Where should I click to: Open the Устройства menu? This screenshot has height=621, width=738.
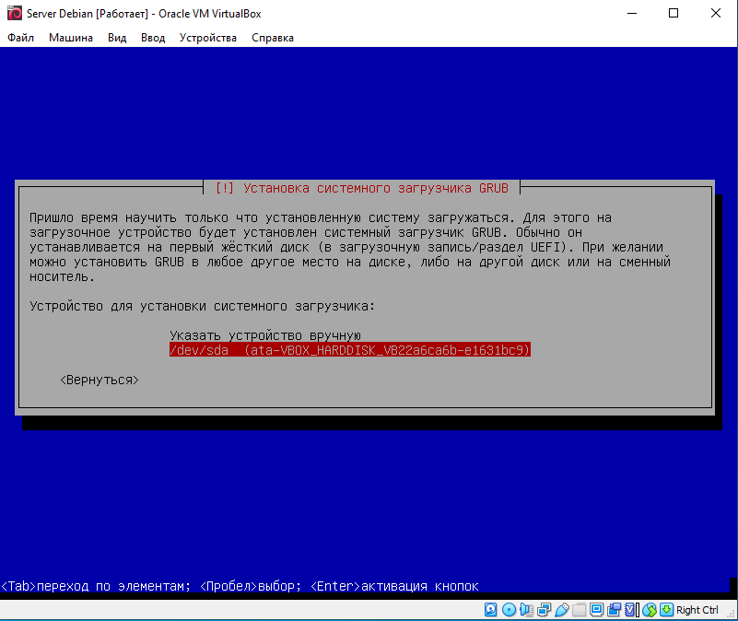(207, 38)
